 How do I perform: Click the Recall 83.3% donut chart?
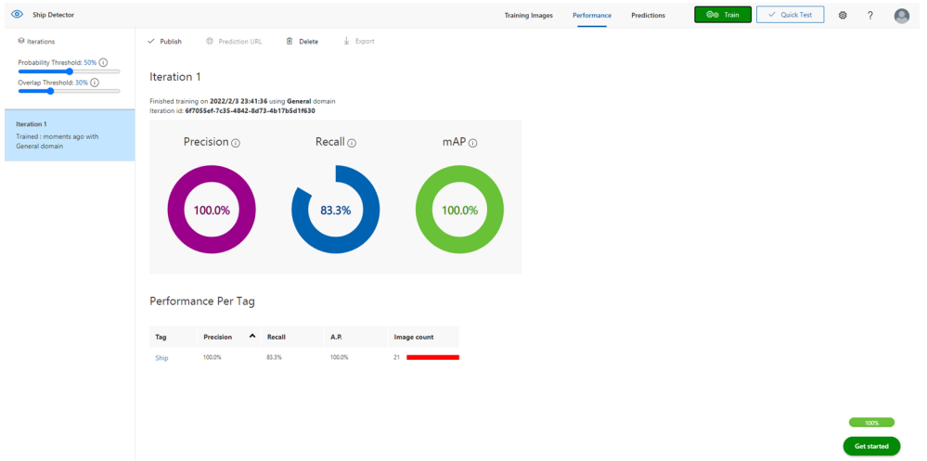tap(336, 210)
